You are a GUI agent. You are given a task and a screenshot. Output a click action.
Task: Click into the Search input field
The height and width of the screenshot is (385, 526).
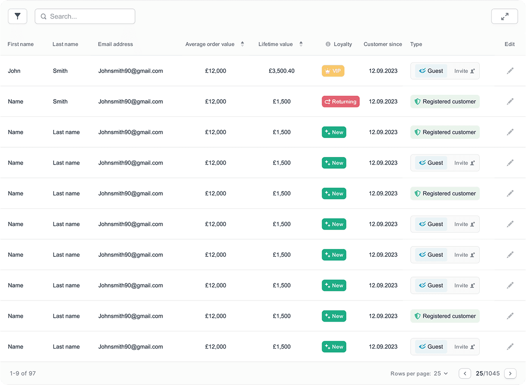[88, 16]
